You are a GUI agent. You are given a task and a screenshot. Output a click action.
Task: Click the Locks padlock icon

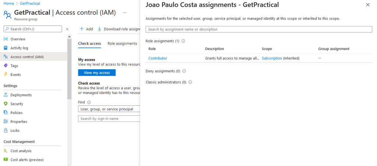[6, 130]
